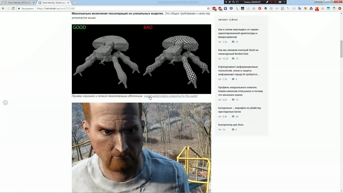The width and height of the screenshot is (343, 193).
Task: Click comments icon showing 19 comments
Action: point(233,100)
